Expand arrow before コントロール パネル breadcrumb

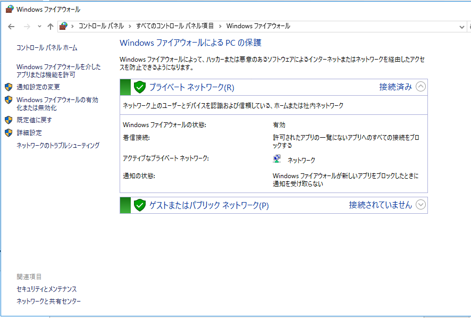coord(72,27)
